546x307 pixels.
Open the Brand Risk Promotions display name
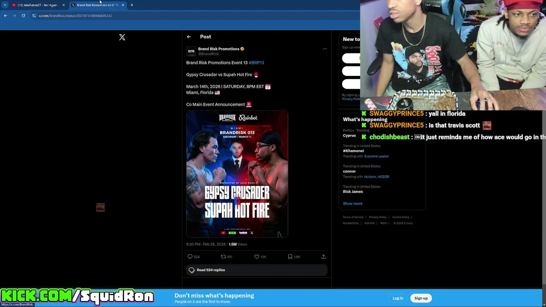pyautogui.click(x=218, y=49)
